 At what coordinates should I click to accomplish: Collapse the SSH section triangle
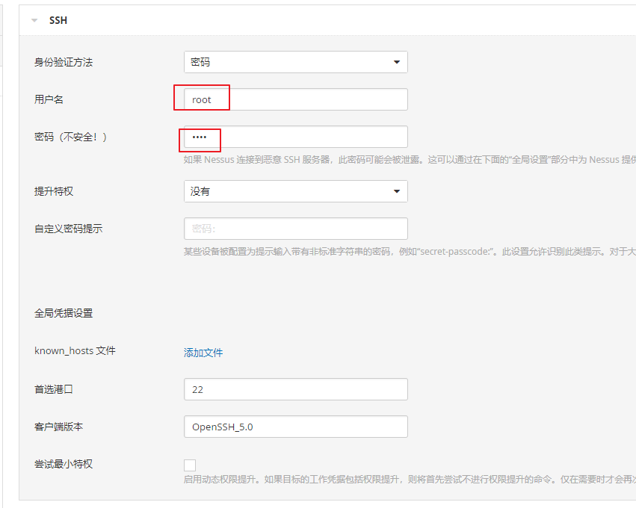[34, 21]
